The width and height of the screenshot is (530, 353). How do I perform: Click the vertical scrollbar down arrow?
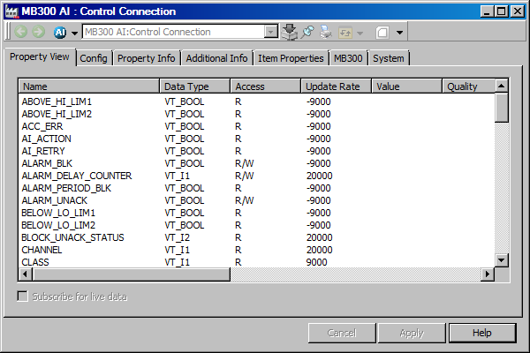(x=502, y=260)
